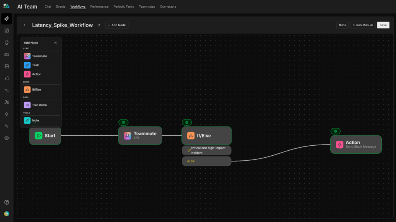Click the Save button

[x=383, y=25]
